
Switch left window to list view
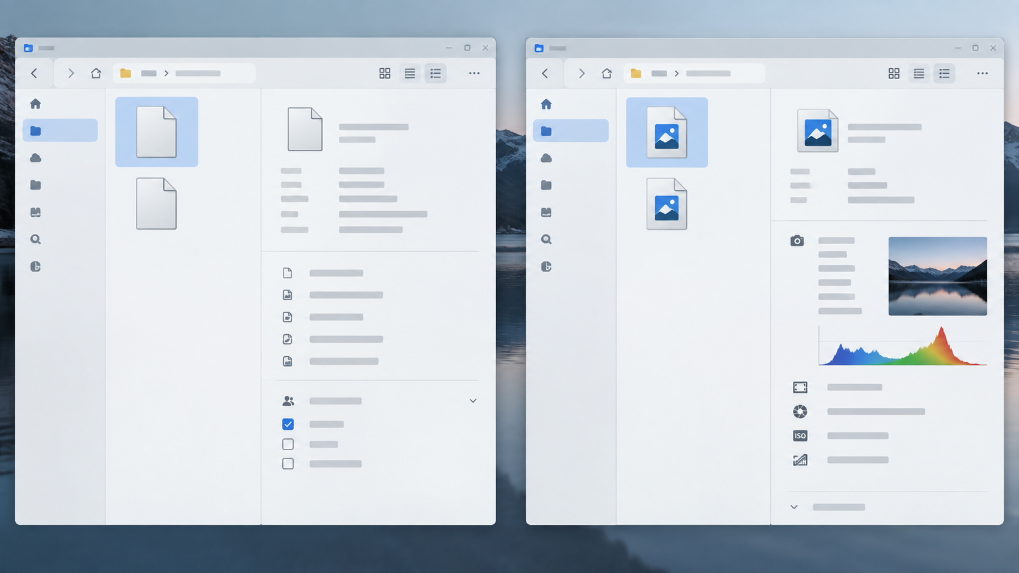click(x=410, y=73)
